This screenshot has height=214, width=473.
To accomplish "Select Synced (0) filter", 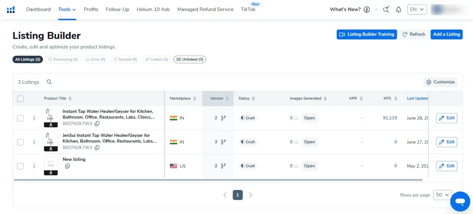I will tap(126, 60).
